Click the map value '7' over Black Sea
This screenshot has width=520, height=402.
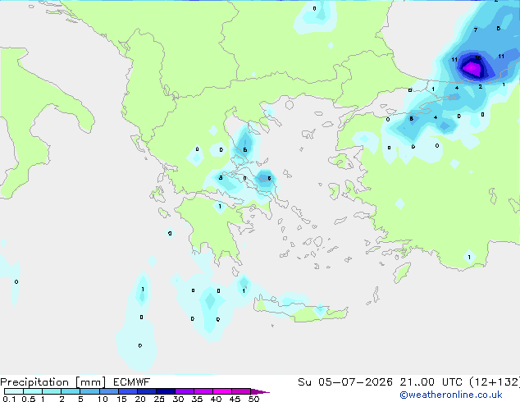click(x=476, y=30)
